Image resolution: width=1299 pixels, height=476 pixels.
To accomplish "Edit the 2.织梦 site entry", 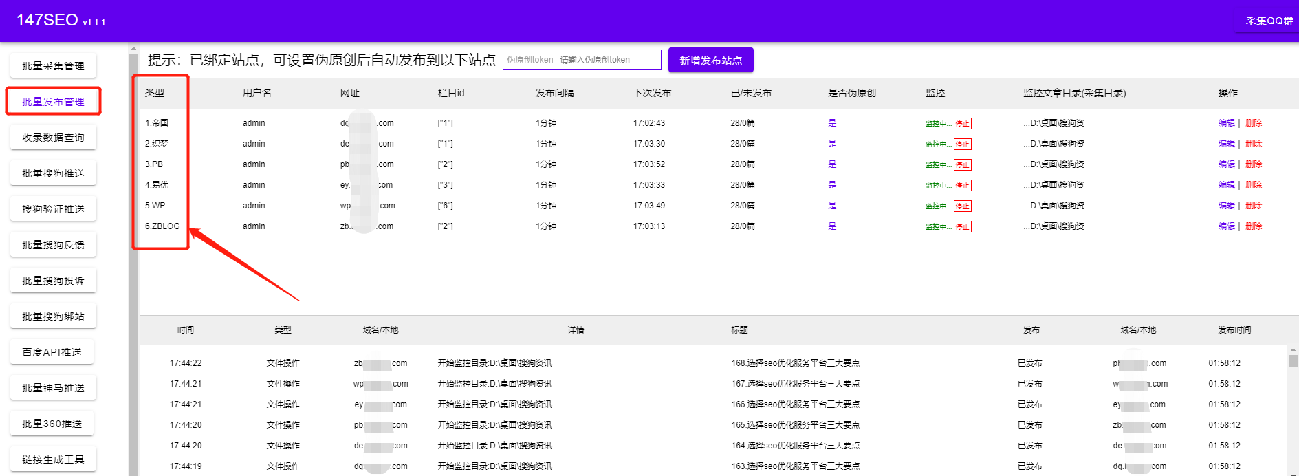I will pos(1226,144).
